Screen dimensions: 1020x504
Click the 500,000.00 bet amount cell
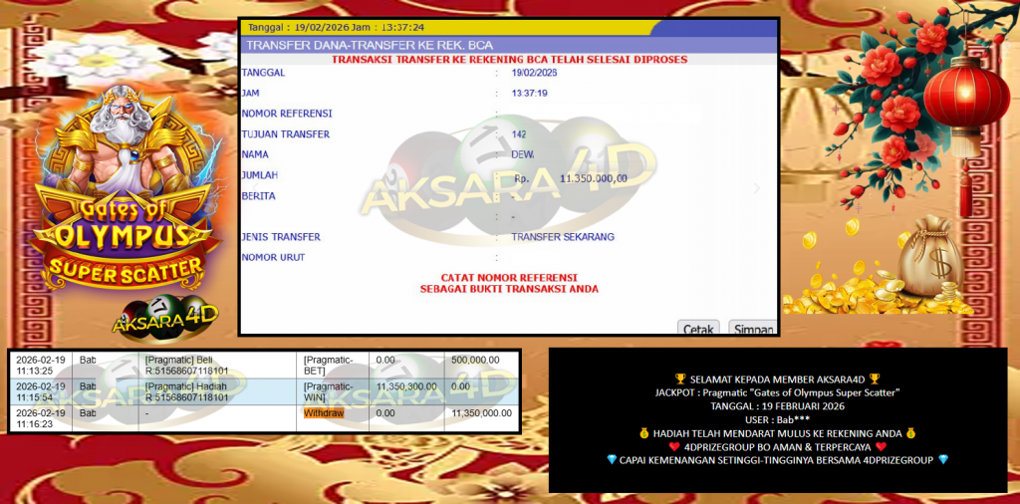(x=481, y=365)
